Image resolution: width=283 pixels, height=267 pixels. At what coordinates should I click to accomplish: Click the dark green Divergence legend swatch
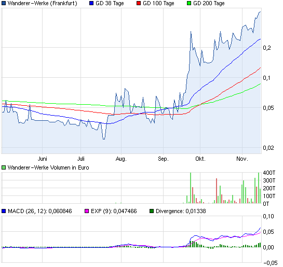point(152,211)
